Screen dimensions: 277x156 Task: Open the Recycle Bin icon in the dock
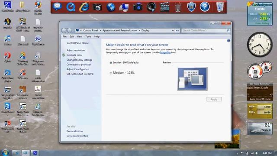coord(220,7)
